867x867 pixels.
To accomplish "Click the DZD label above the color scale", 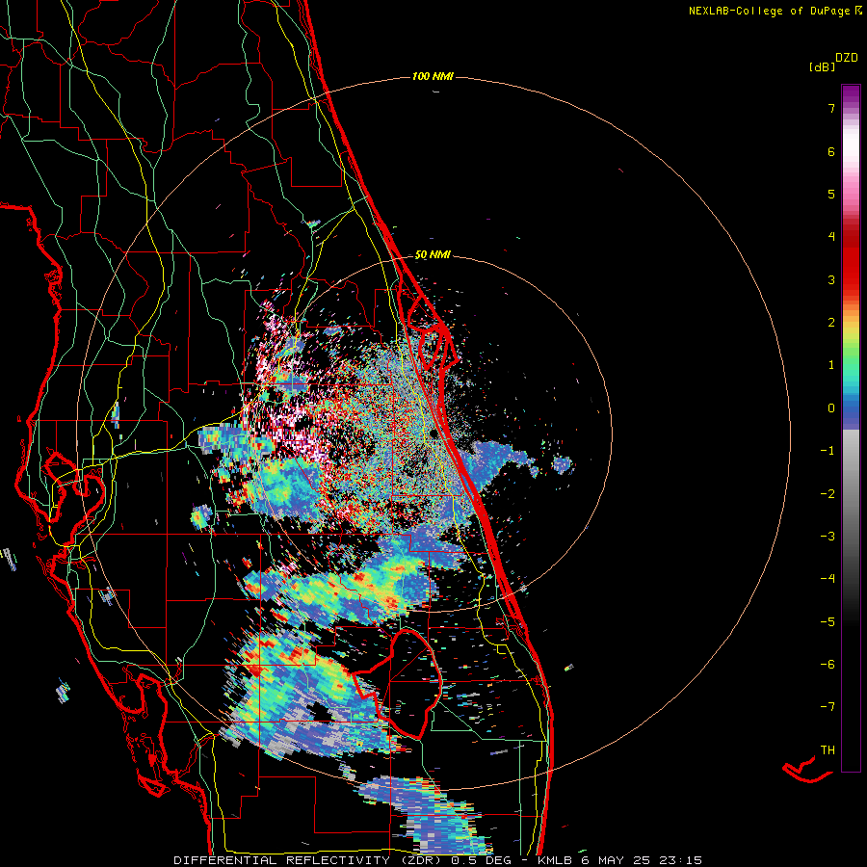I will coord(847,58).
